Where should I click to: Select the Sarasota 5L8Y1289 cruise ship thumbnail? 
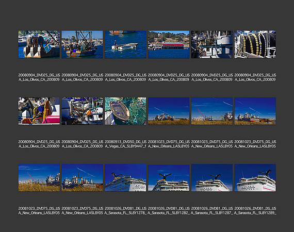click(255, 178)
